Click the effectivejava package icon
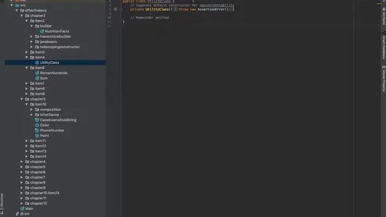The image size is (386, 217). pyautogui.click(x=22, y=10)
